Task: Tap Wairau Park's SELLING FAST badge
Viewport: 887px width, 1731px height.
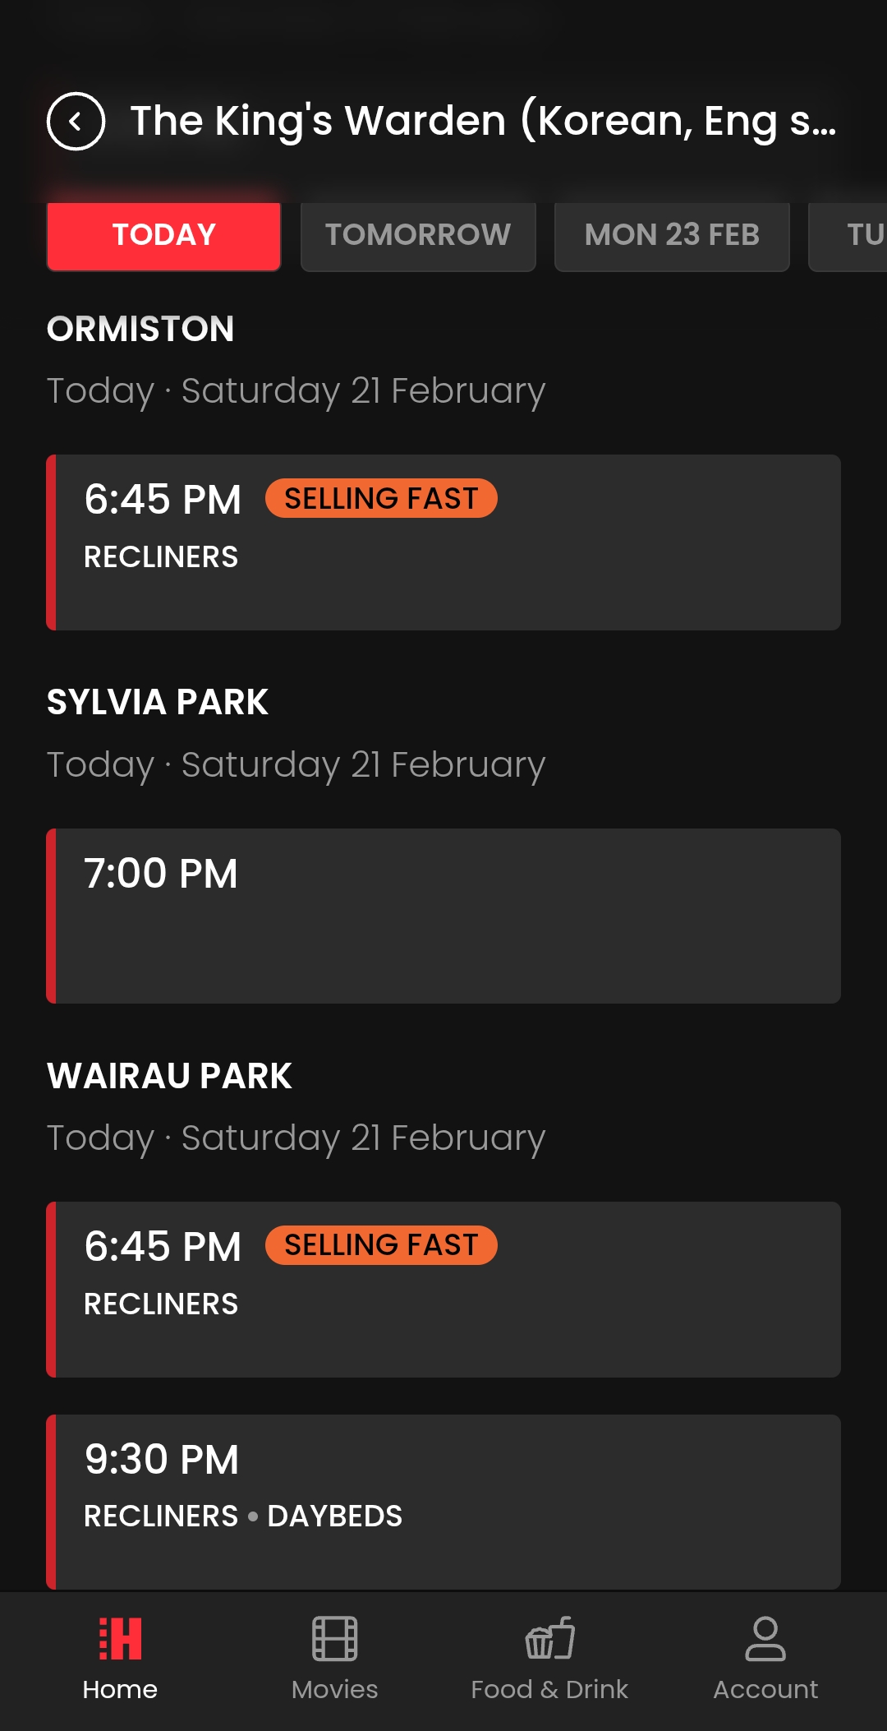Action: click(381, 1245)
